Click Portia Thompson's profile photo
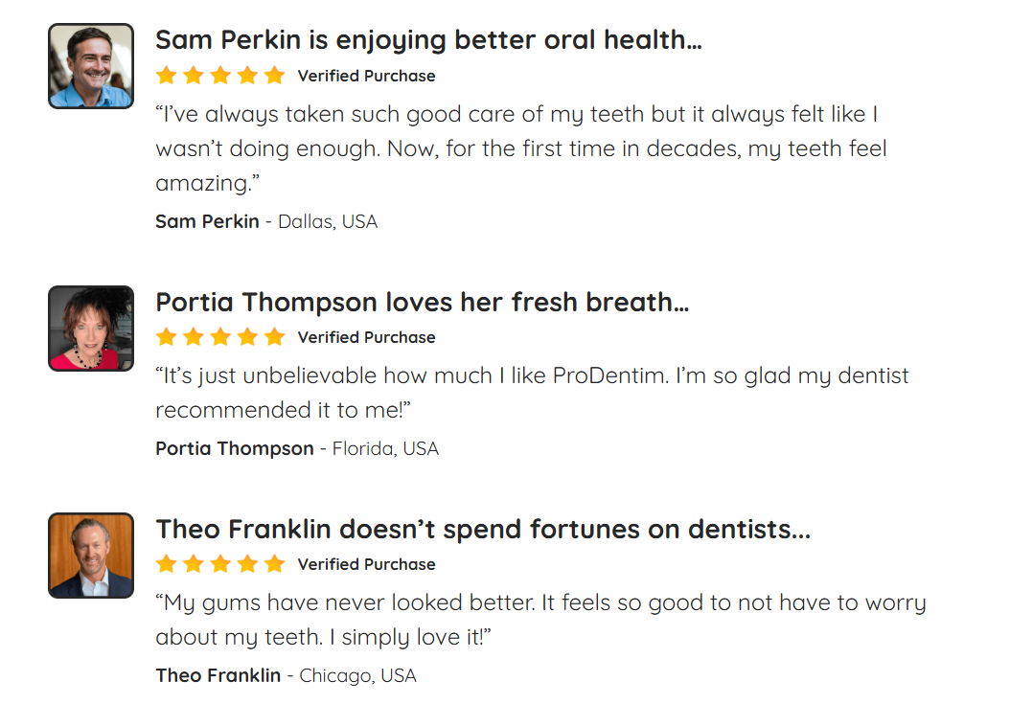Screen dimensions: 1010x704 click(x=91, y=329)
